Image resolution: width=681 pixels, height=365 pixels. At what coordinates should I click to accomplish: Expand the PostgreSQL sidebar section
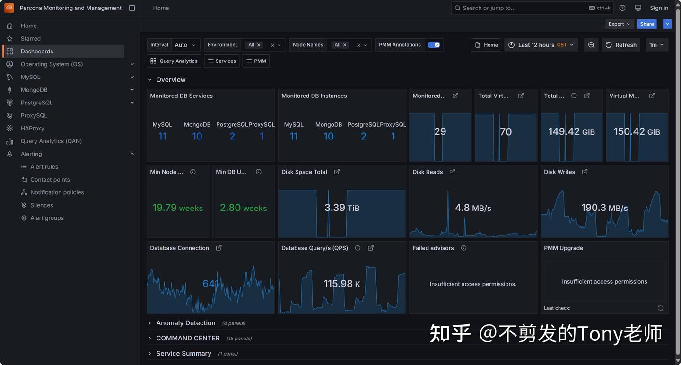pos(132,103)
